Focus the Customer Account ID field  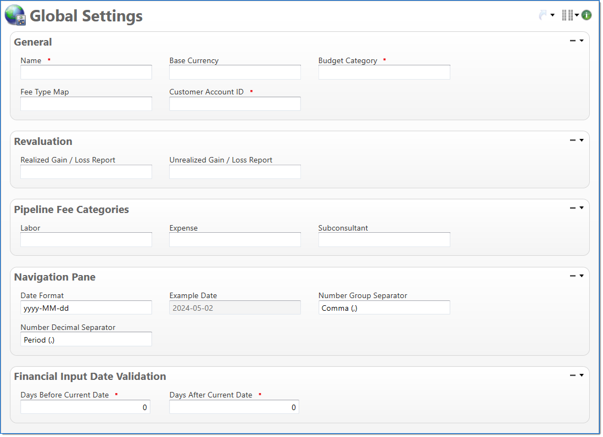(x=235, y=104)
